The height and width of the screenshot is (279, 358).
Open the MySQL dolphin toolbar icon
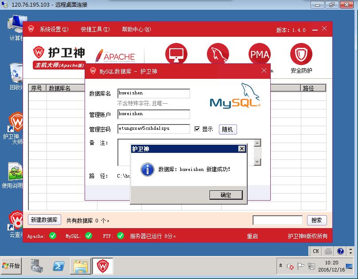coord(218,54)
